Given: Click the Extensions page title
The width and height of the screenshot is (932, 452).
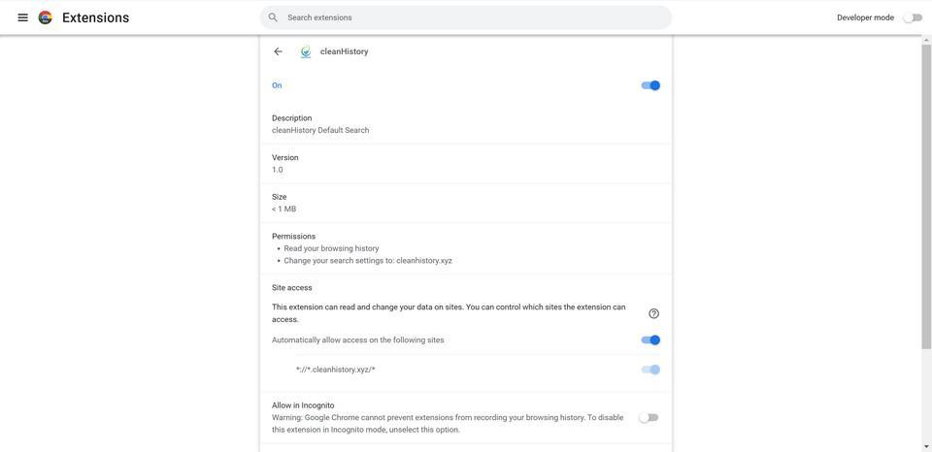Looking at the screenshot, I should click(x=95, y=17).
